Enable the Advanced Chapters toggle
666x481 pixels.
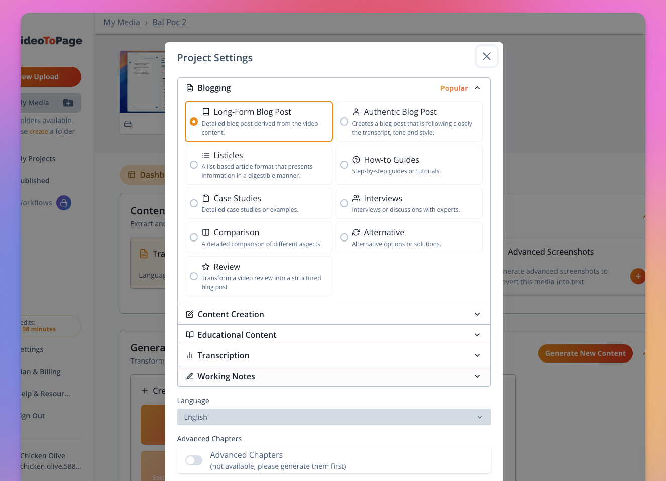click(193, 460)
